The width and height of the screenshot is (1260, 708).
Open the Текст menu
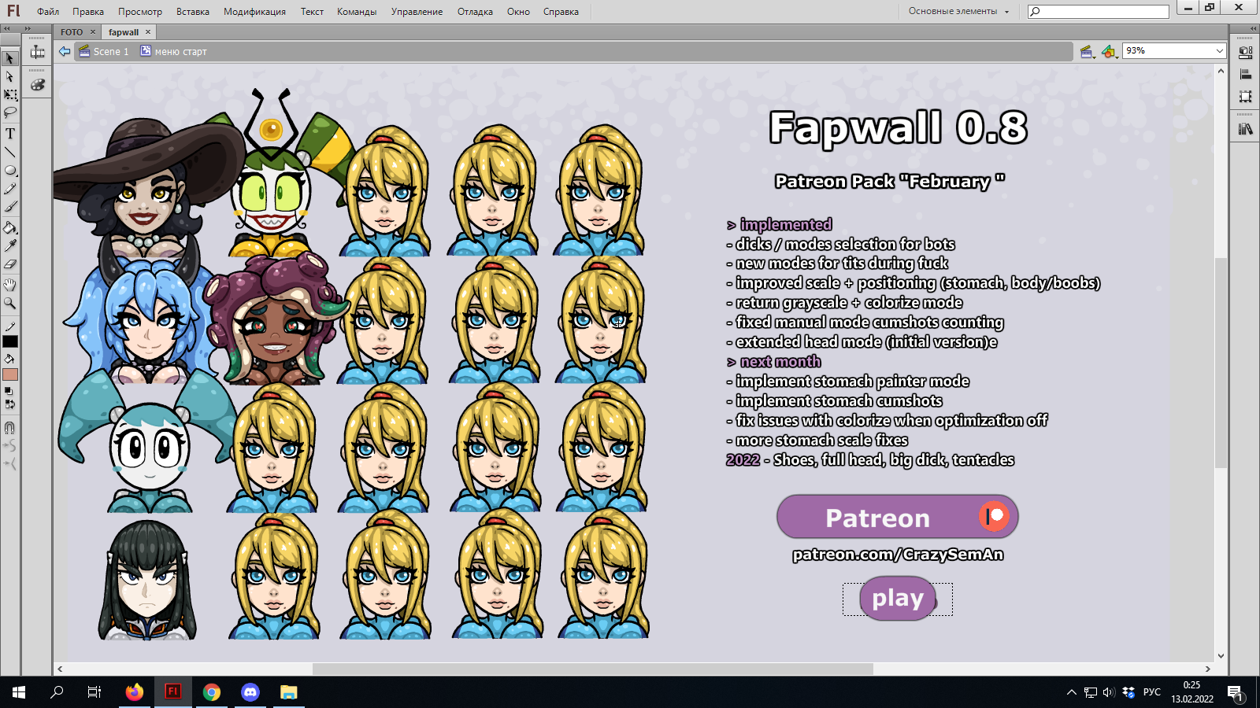pyautogui.click(x=312, y=12)
